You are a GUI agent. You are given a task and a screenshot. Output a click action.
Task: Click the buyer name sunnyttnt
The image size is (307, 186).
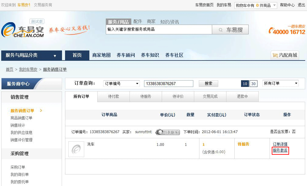pos(143,132)
